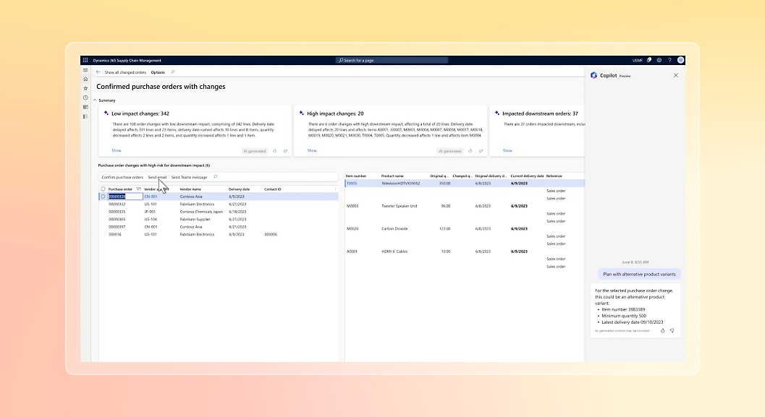Image resolution: width=765 pixels, height=417 pixels.
Task: Thumbs down the Copilot alternative variant suggestion
Action: 672,330
